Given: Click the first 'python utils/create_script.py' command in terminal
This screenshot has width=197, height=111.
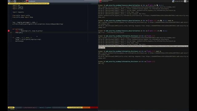Looking at the screenshot, I should (x=139, y=7).
